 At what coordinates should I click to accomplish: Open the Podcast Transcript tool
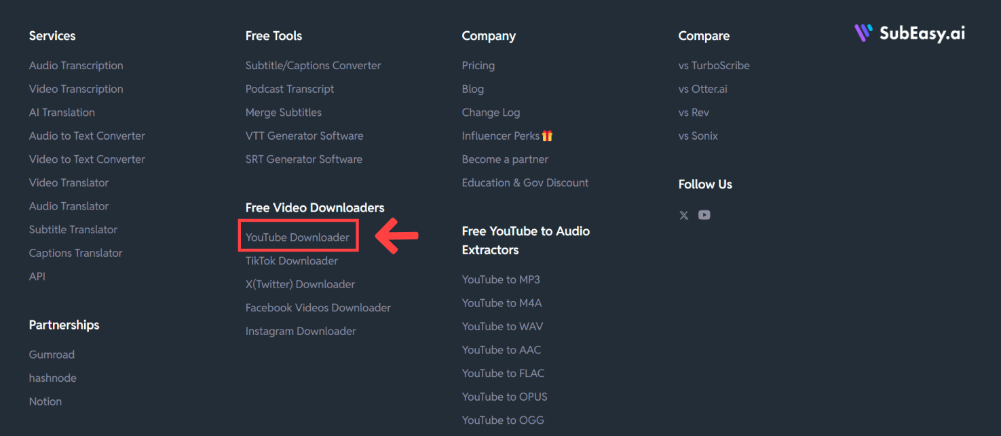point(290,89)
